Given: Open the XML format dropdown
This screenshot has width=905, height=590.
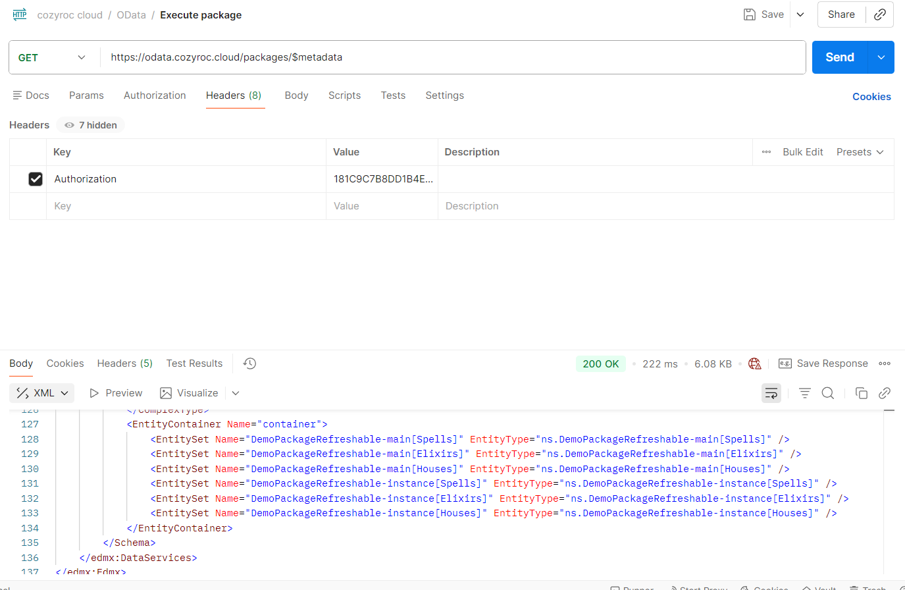Looking at the screenshot, I should [x=42, y=393].
